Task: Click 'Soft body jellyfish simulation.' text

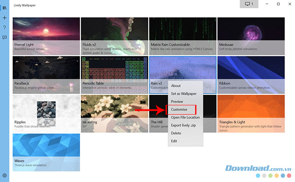Action: tap(238, 49)
